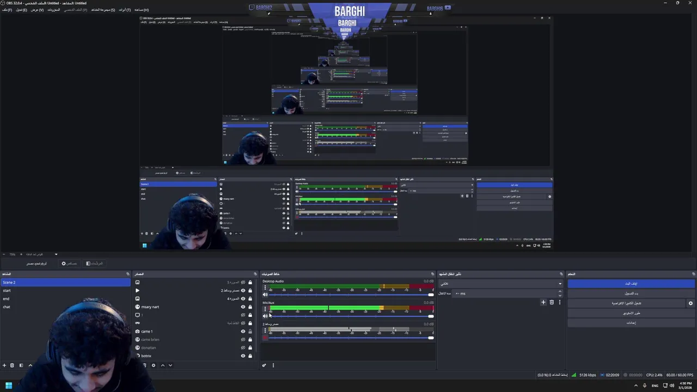This screenshot has height=392, width=697.
Task: Select the chat scene
Action: pos(65,307)
